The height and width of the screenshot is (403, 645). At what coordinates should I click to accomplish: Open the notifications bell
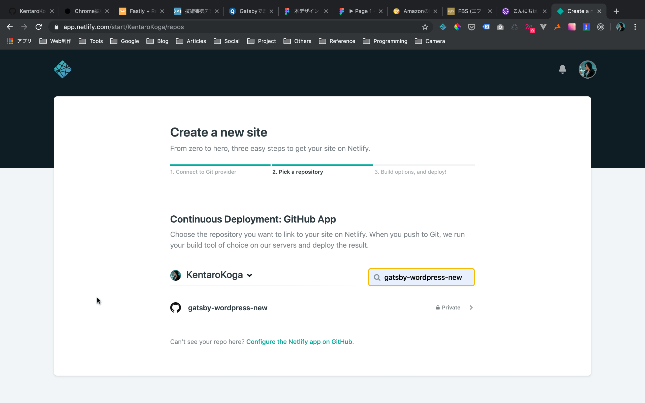562,69
